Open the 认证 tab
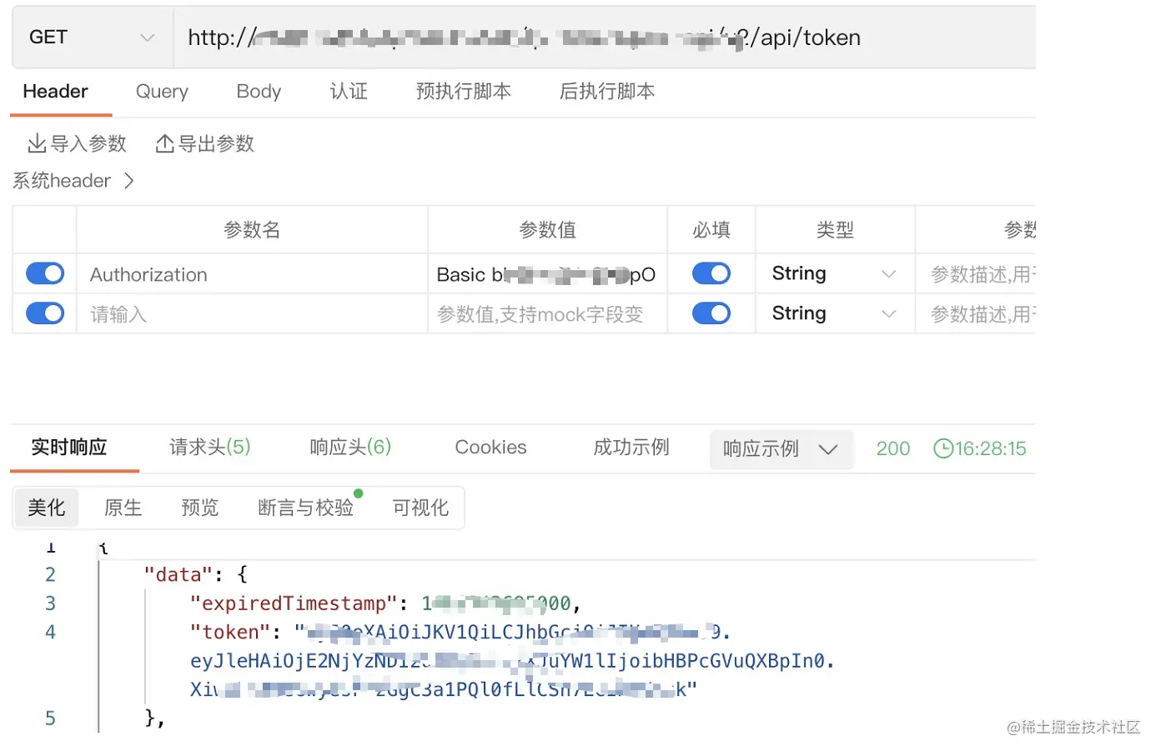The width and height of the screenshot is (1161, 756). pos(349,92)
